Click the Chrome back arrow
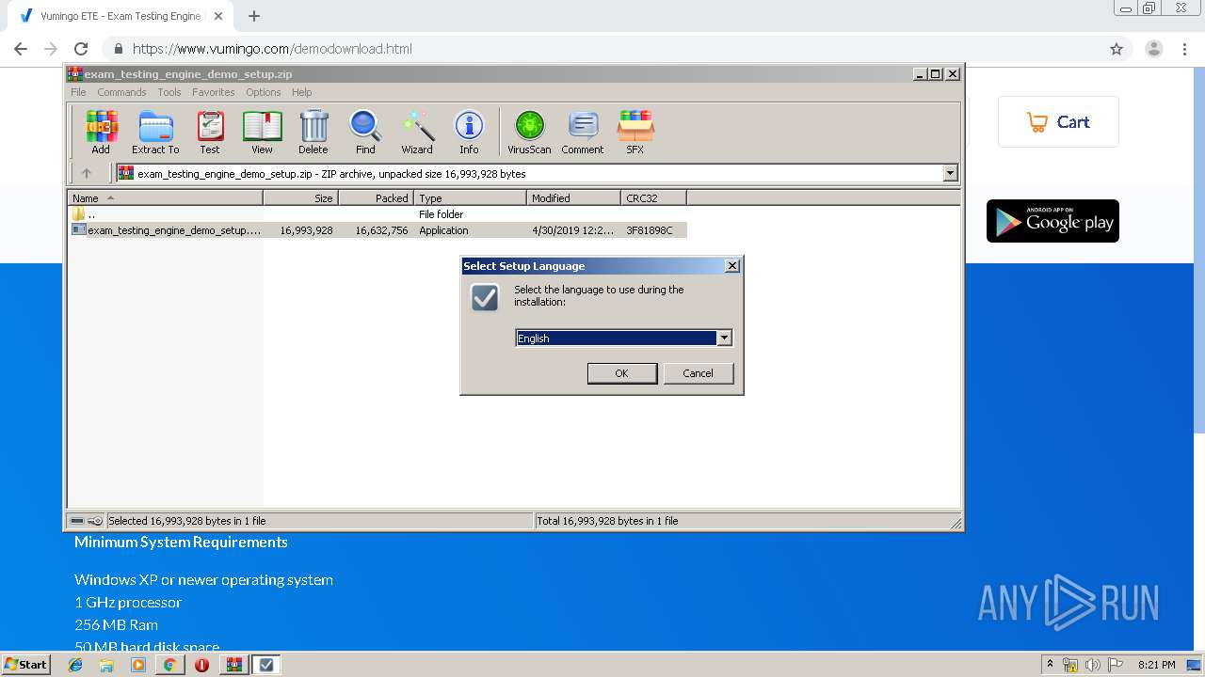Screen dimensions: 1205x677 pyautogui.click(x=21, y=49)
